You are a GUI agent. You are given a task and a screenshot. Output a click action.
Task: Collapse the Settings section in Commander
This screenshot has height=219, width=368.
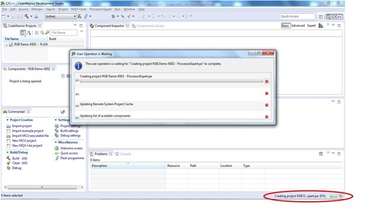(56, 120)
